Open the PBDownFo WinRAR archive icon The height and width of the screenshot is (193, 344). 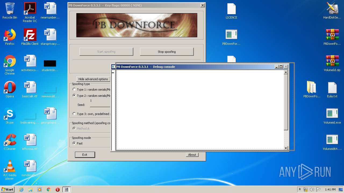point(332,37)
